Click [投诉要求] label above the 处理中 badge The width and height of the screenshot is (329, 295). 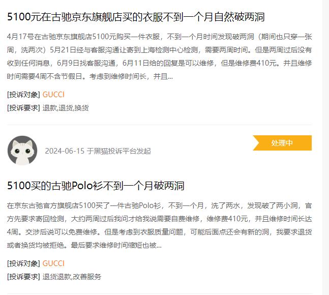pyautogui.click(x=23, y=108)
